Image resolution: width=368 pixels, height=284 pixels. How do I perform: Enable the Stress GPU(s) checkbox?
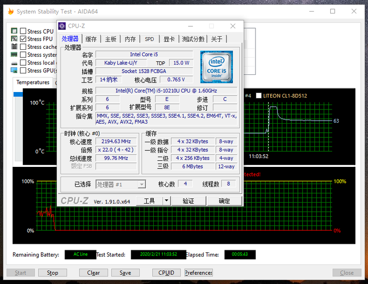[x=23, y=70]
